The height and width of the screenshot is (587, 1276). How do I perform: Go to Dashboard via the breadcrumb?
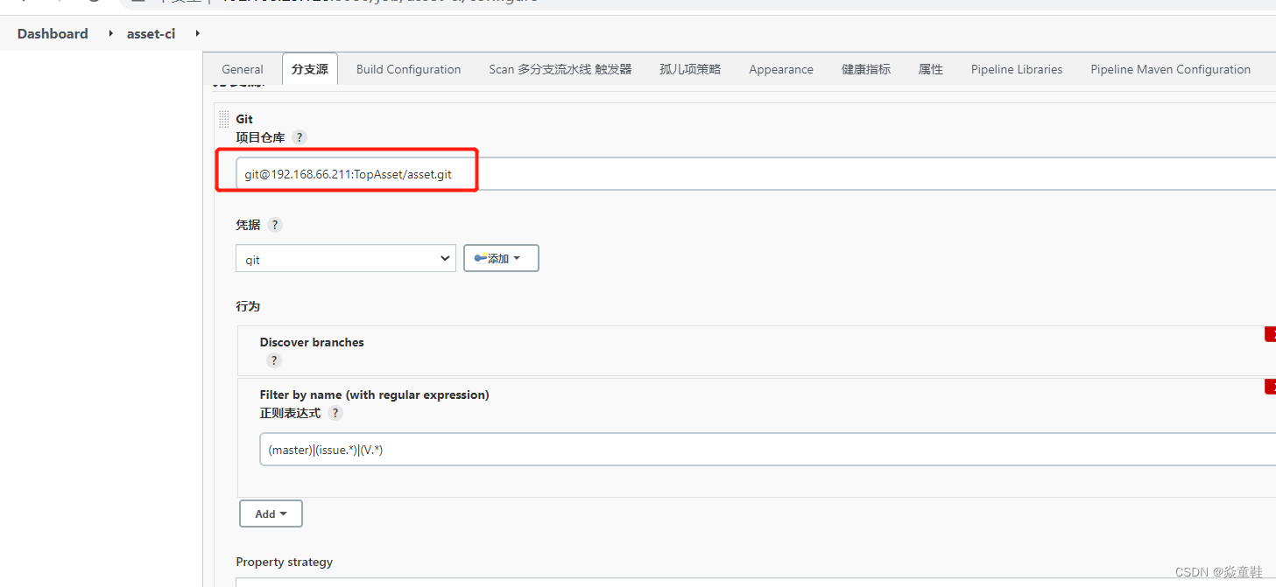click(52, 33)
